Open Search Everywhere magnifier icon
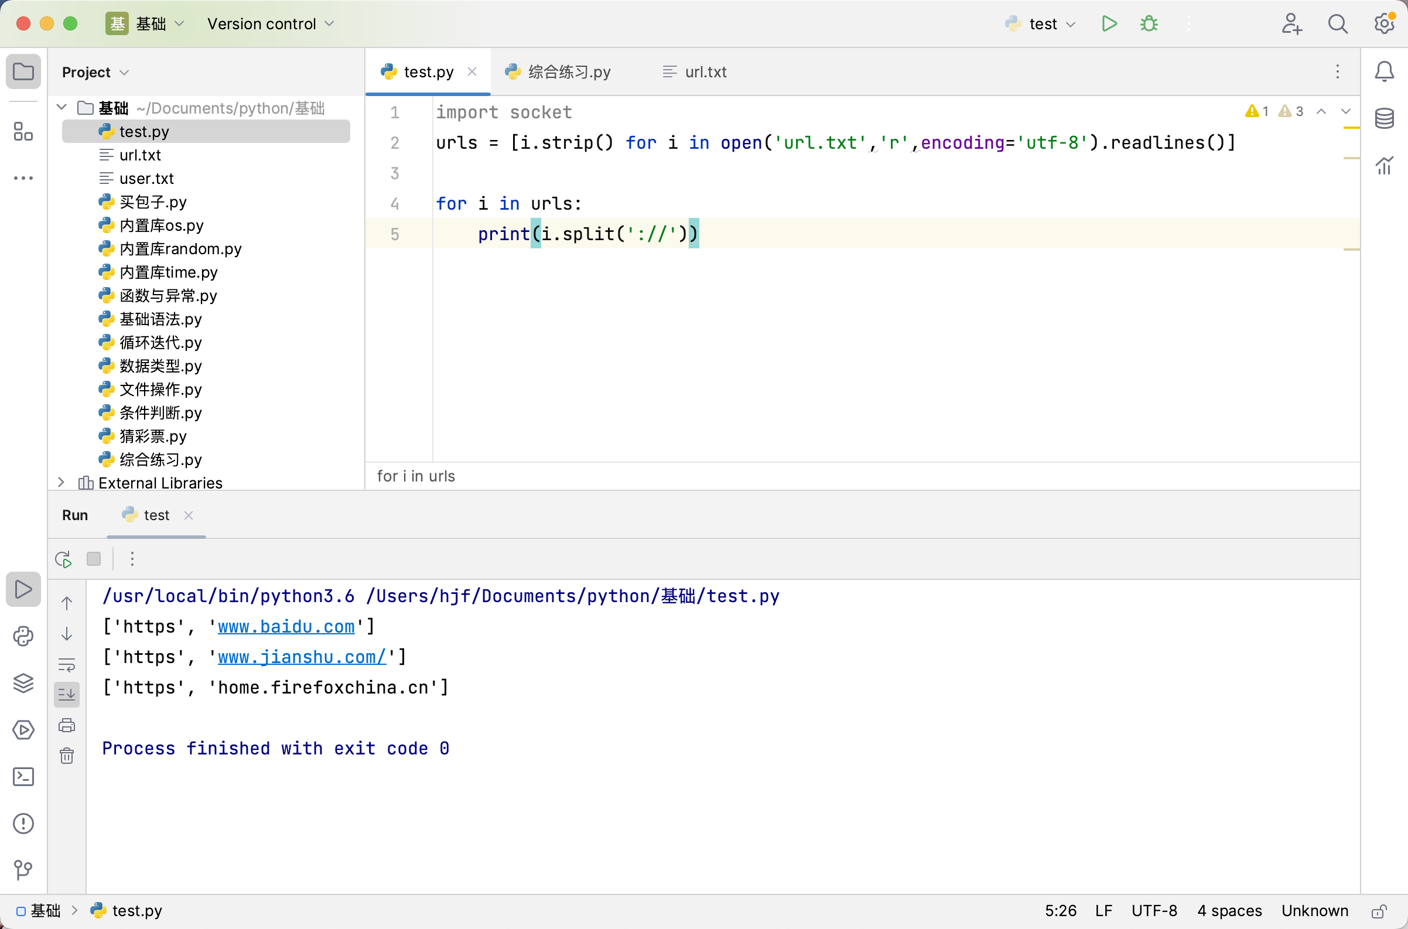This screenshot has height=929, width=1408. click(1338, 23)
